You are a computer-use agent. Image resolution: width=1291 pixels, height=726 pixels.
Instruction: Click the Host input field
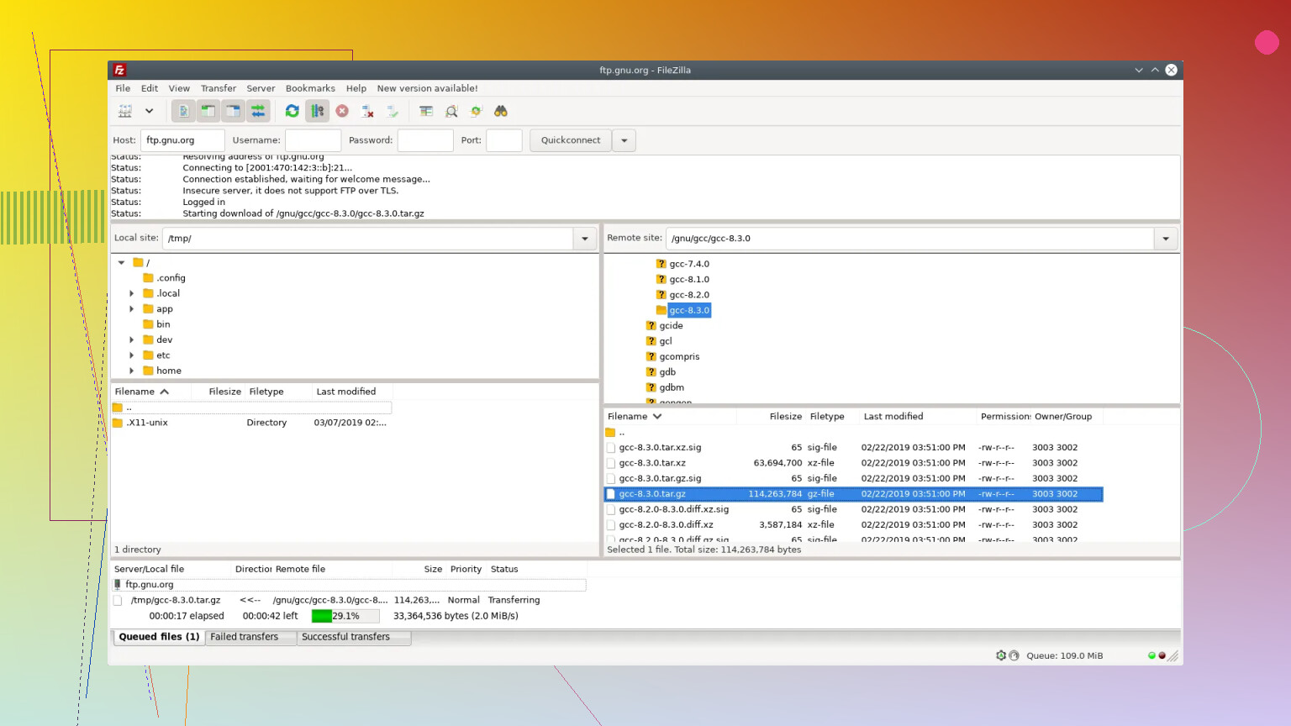[182, 140]
